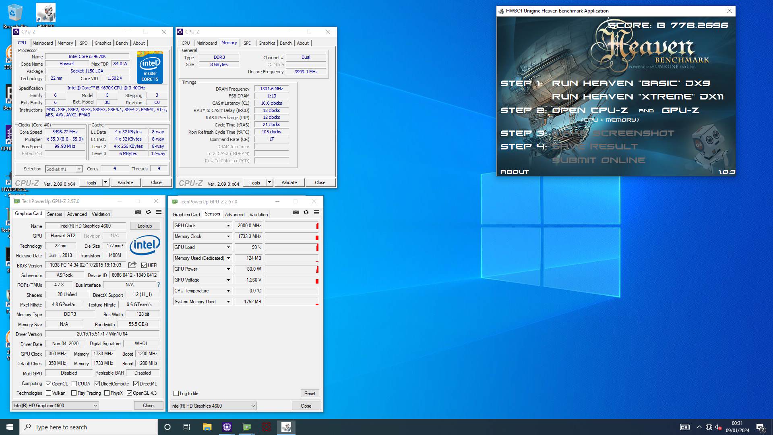Open Windows Start menu

pyautogui.click(x=10, y=427)
